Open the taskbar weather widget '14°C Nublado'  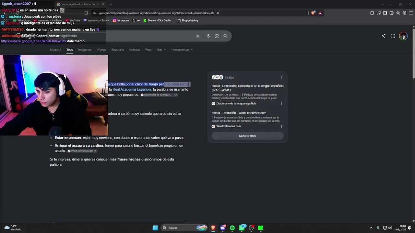pyautogui.click(x=12, y=228)
